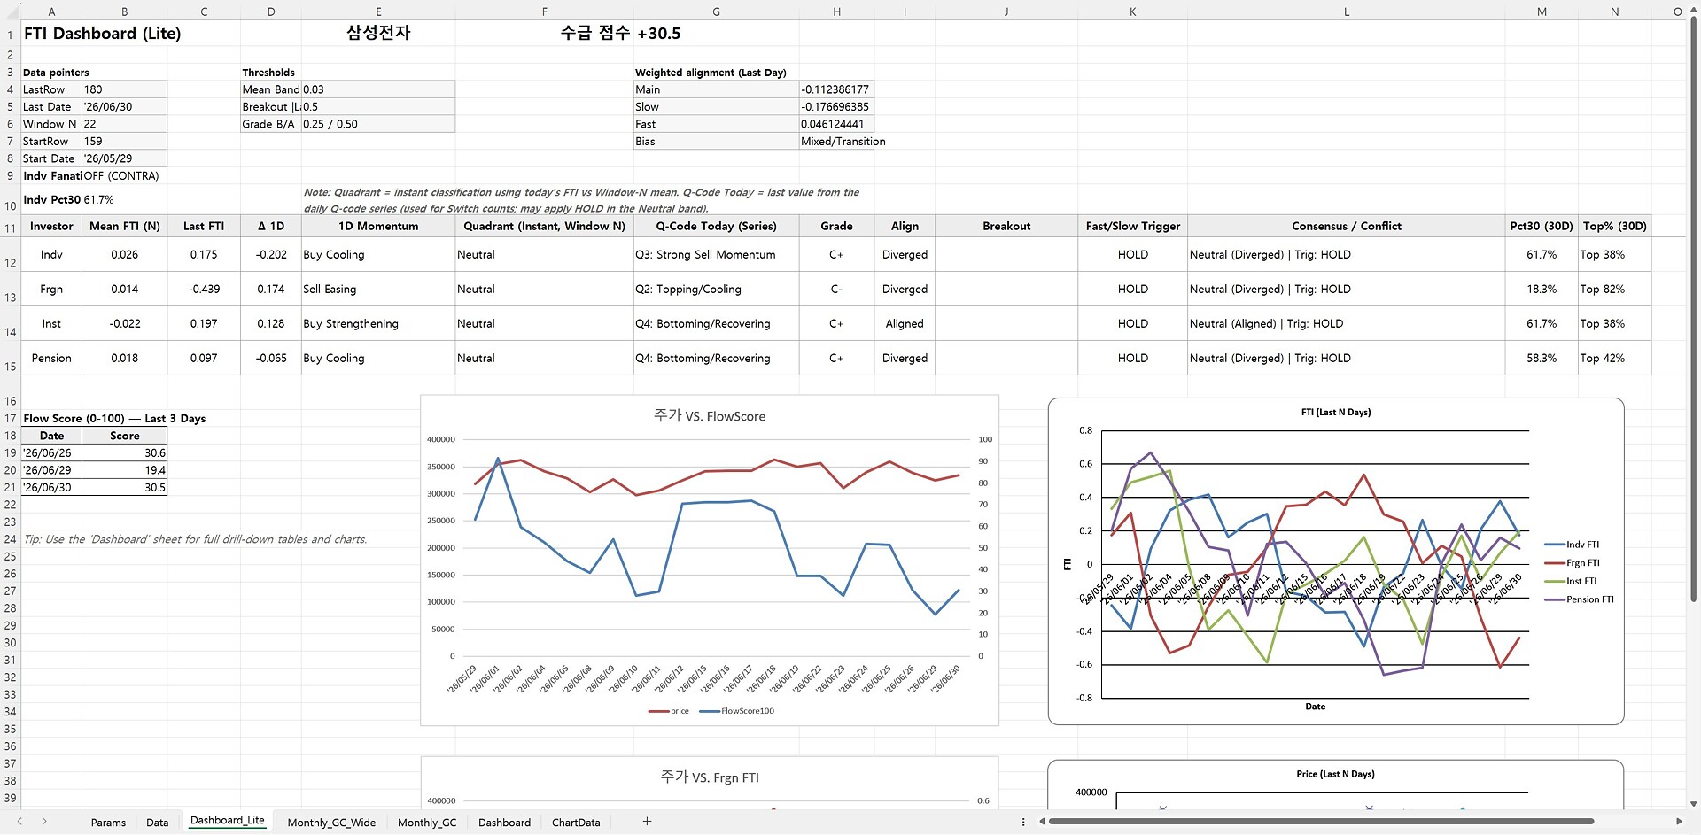The image size is (1701, 835).
Task: Select column G header
Action: coord(716,12)
